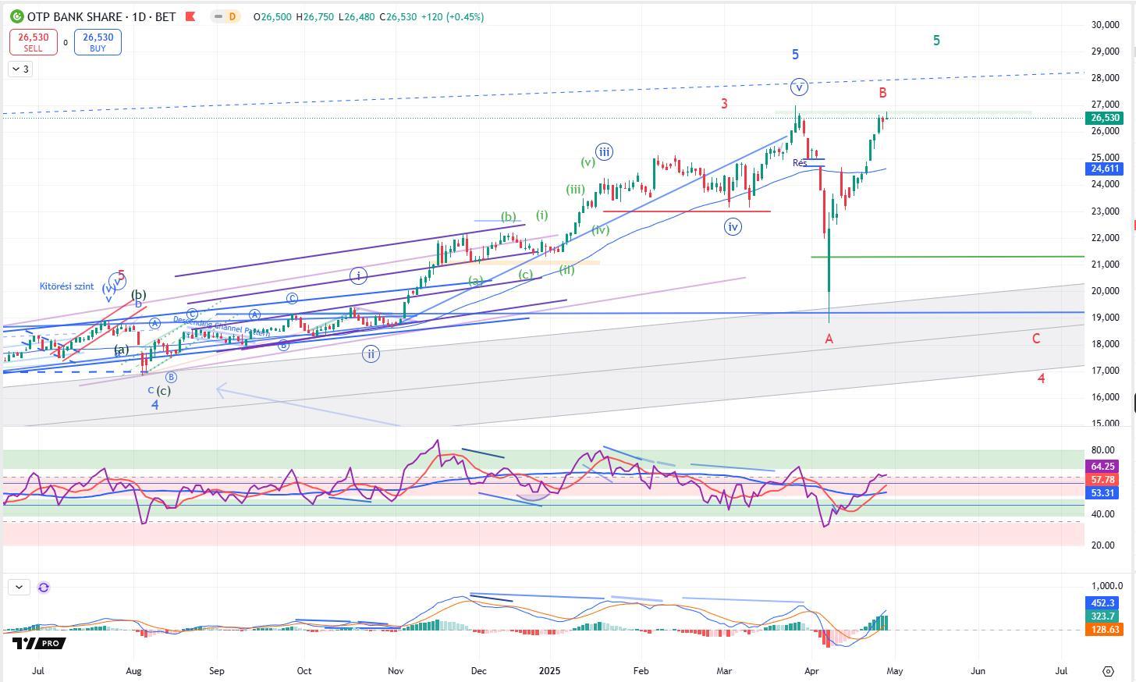The height and width of the screenshot is (682, 1136).
Task: Click the BUY 26,530 button
Action: point(98,42)
